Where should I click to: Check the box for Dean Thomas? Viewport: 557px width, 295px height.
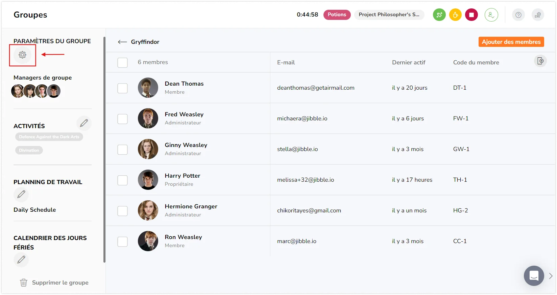pyautogui.click(x=122, y=88)
